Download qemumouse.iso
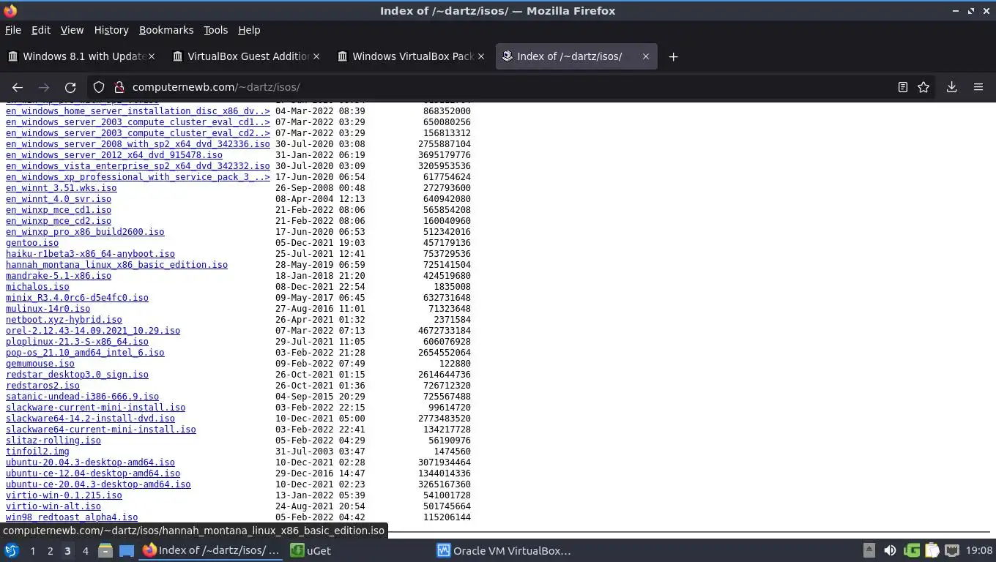The height and width of the screenshot is (562, 996). [x=40, y=364]
